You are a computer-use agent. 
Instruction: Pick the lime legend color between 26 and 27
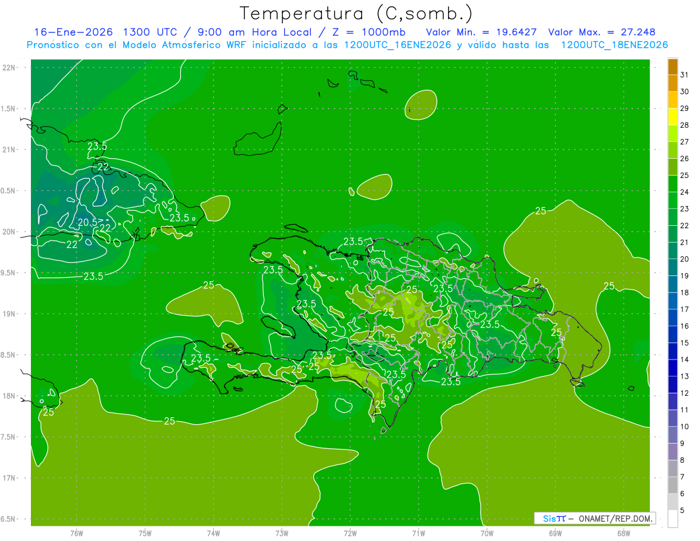tap(673, 150)
